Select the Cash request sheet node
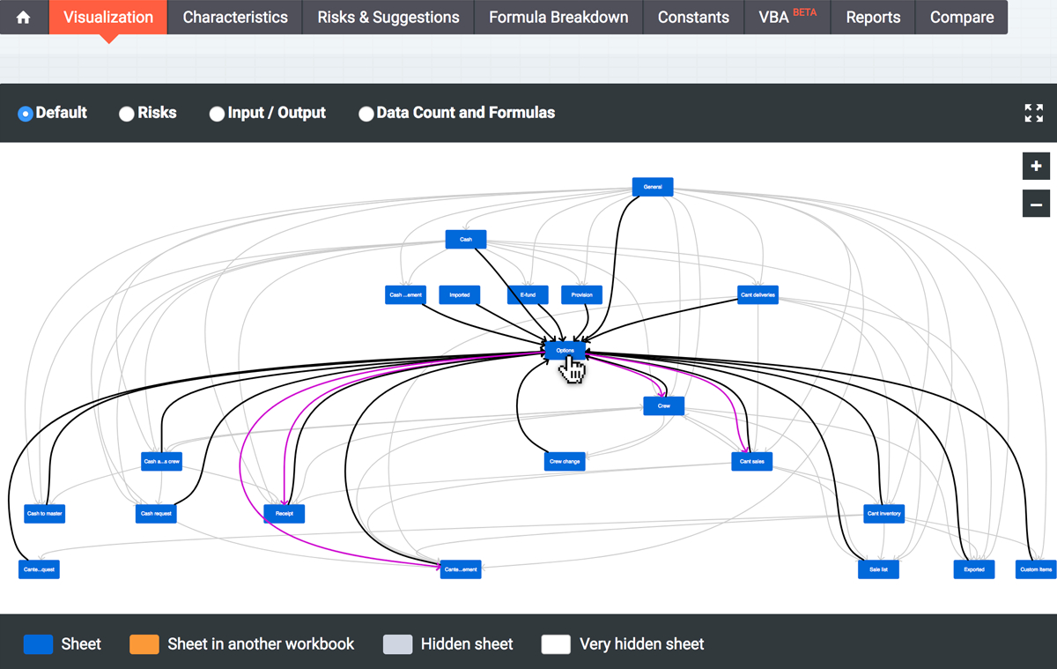The image size is (1057, 669). 156,514
